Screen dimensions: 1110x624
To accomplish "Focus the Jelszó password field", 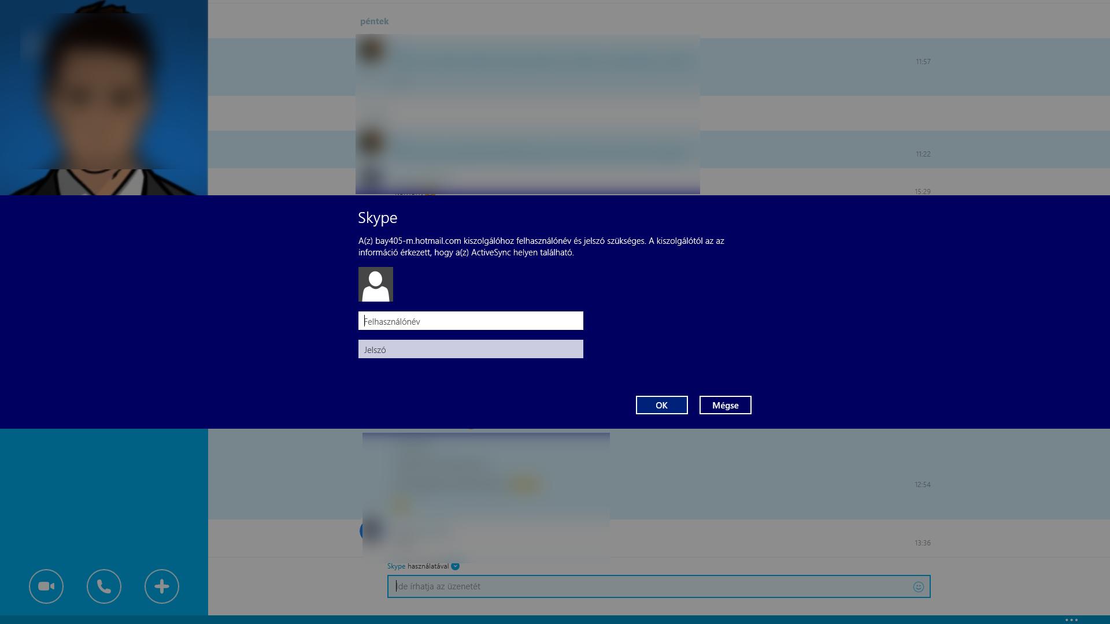I will tap(471, 350).
